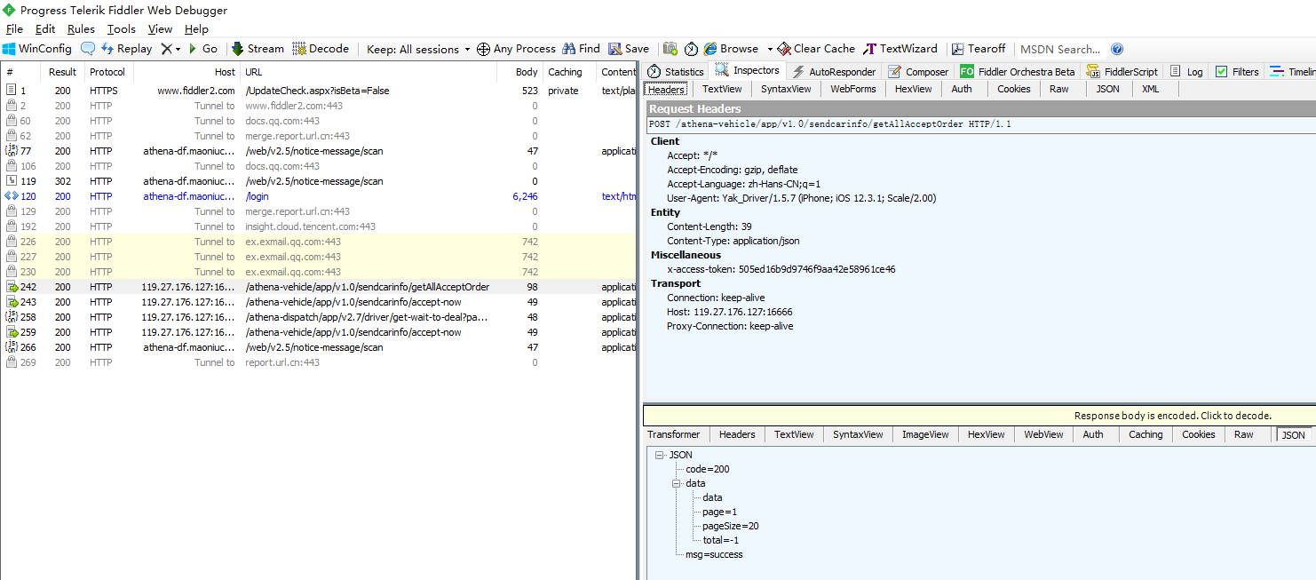Image resolution: width=1316 pixels, height=580 pixels.
Task: Click the MSDN Search input field
Action: click(1061, 49)
